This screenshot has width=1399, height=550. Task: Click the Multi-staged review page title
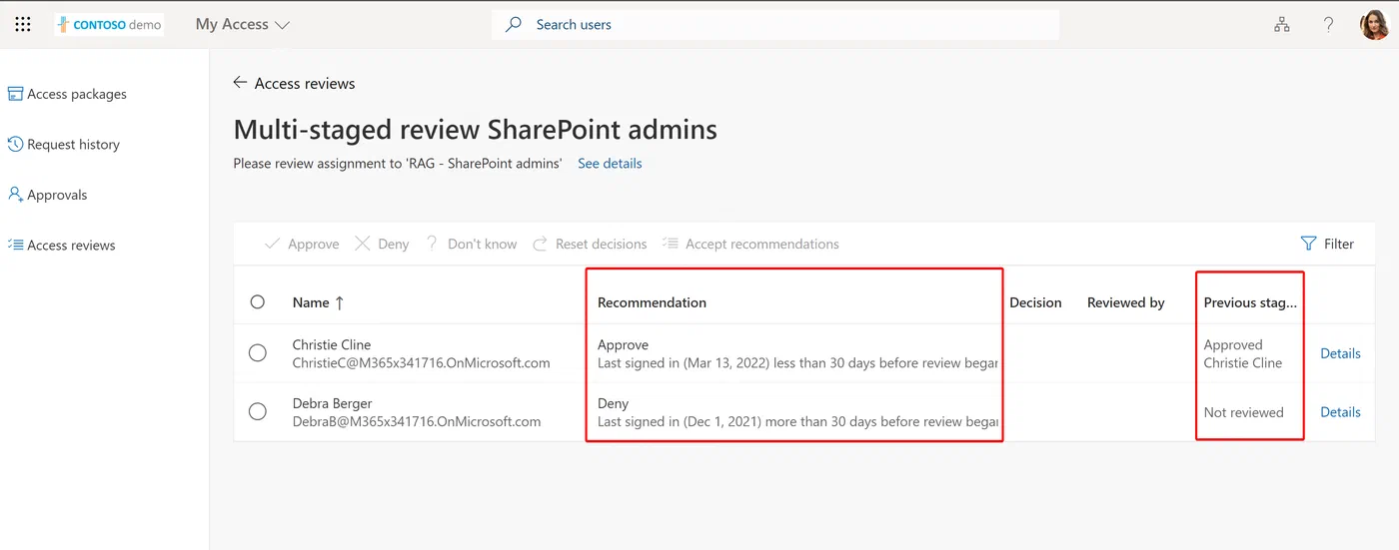[x=476, y=129]
